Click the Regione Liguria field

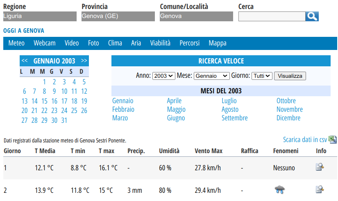pos(40,16)
